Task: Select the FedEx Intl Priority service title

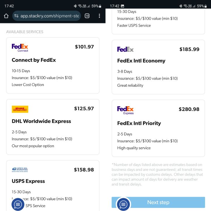Action: [139, 123]
